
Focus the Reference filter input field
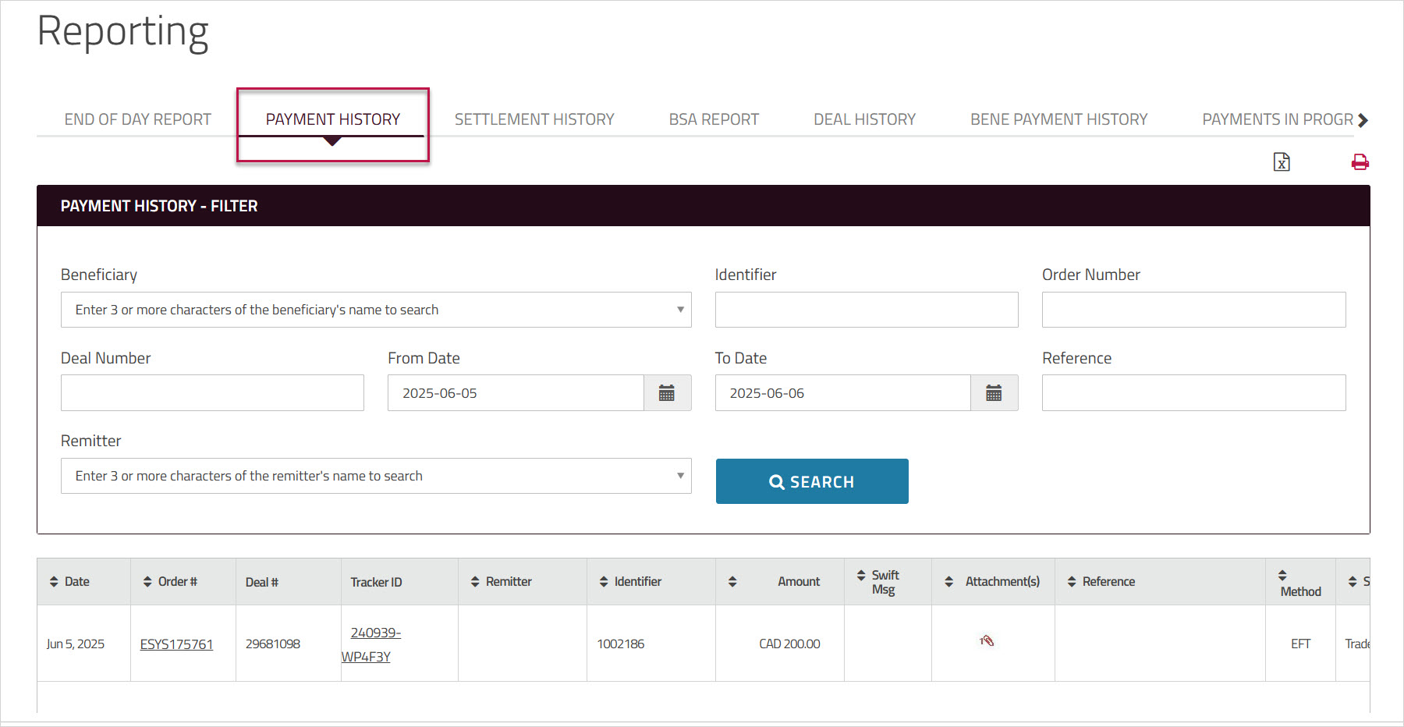1193,393
